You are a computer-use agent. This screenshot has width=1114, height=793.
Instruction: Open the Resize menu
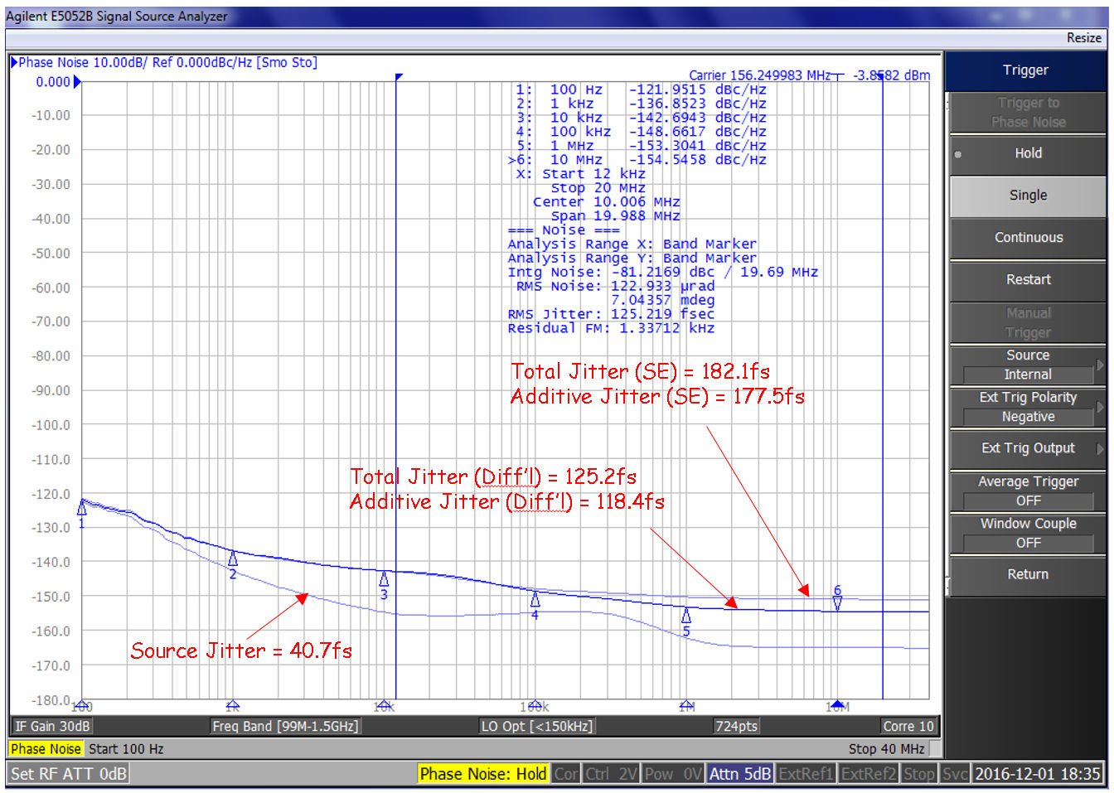point(1083,38)
